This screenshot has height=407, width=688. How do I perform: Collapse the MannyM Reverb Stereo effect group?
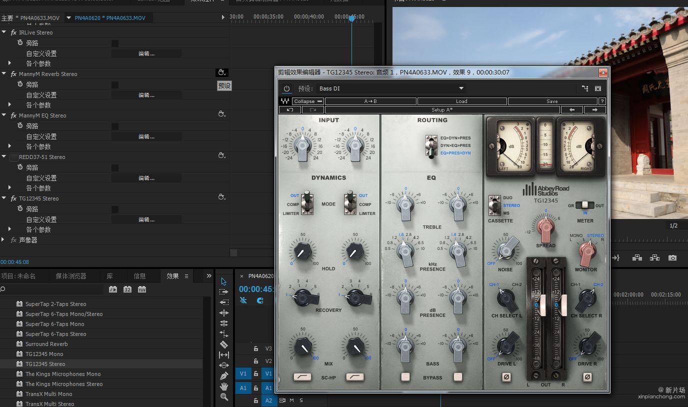tap(4, 74)
